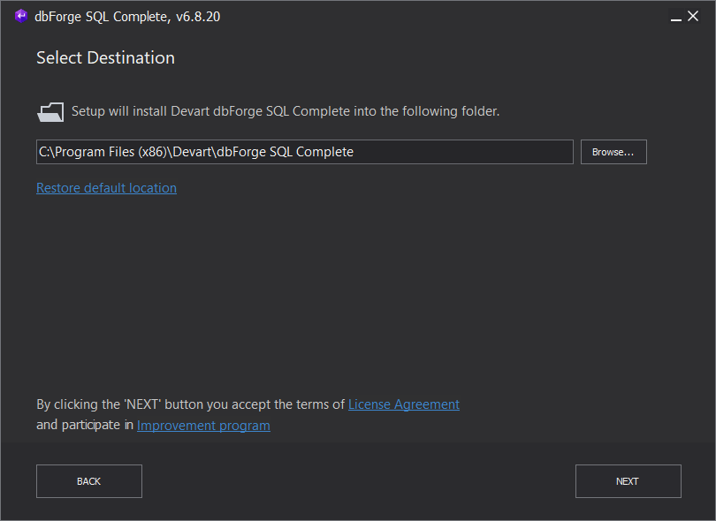
Task: Restore default location link
Action: (106, 188)
